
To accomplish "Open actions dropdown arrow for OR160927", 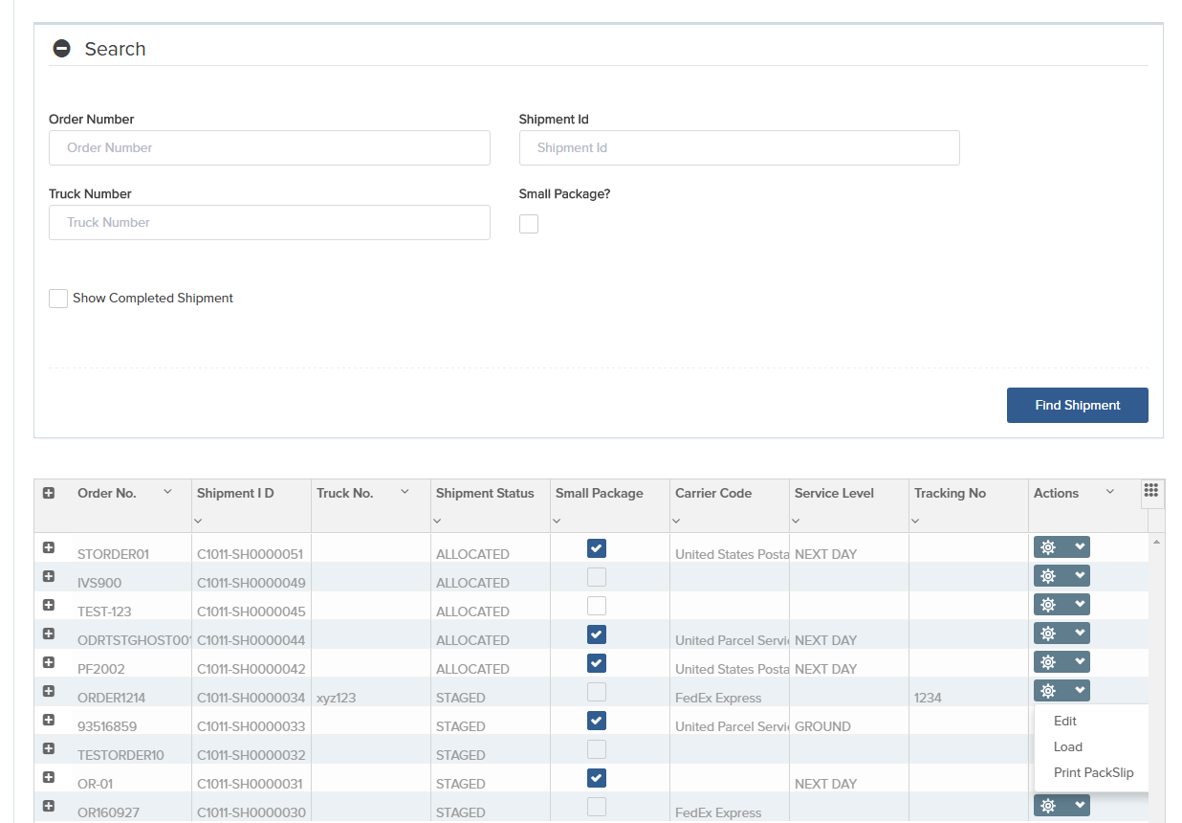I will 1080,806.
